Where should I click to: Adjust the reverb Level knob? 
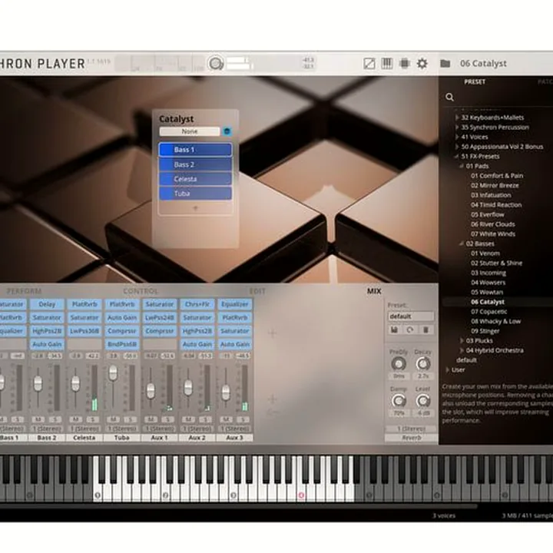point(423,401)
